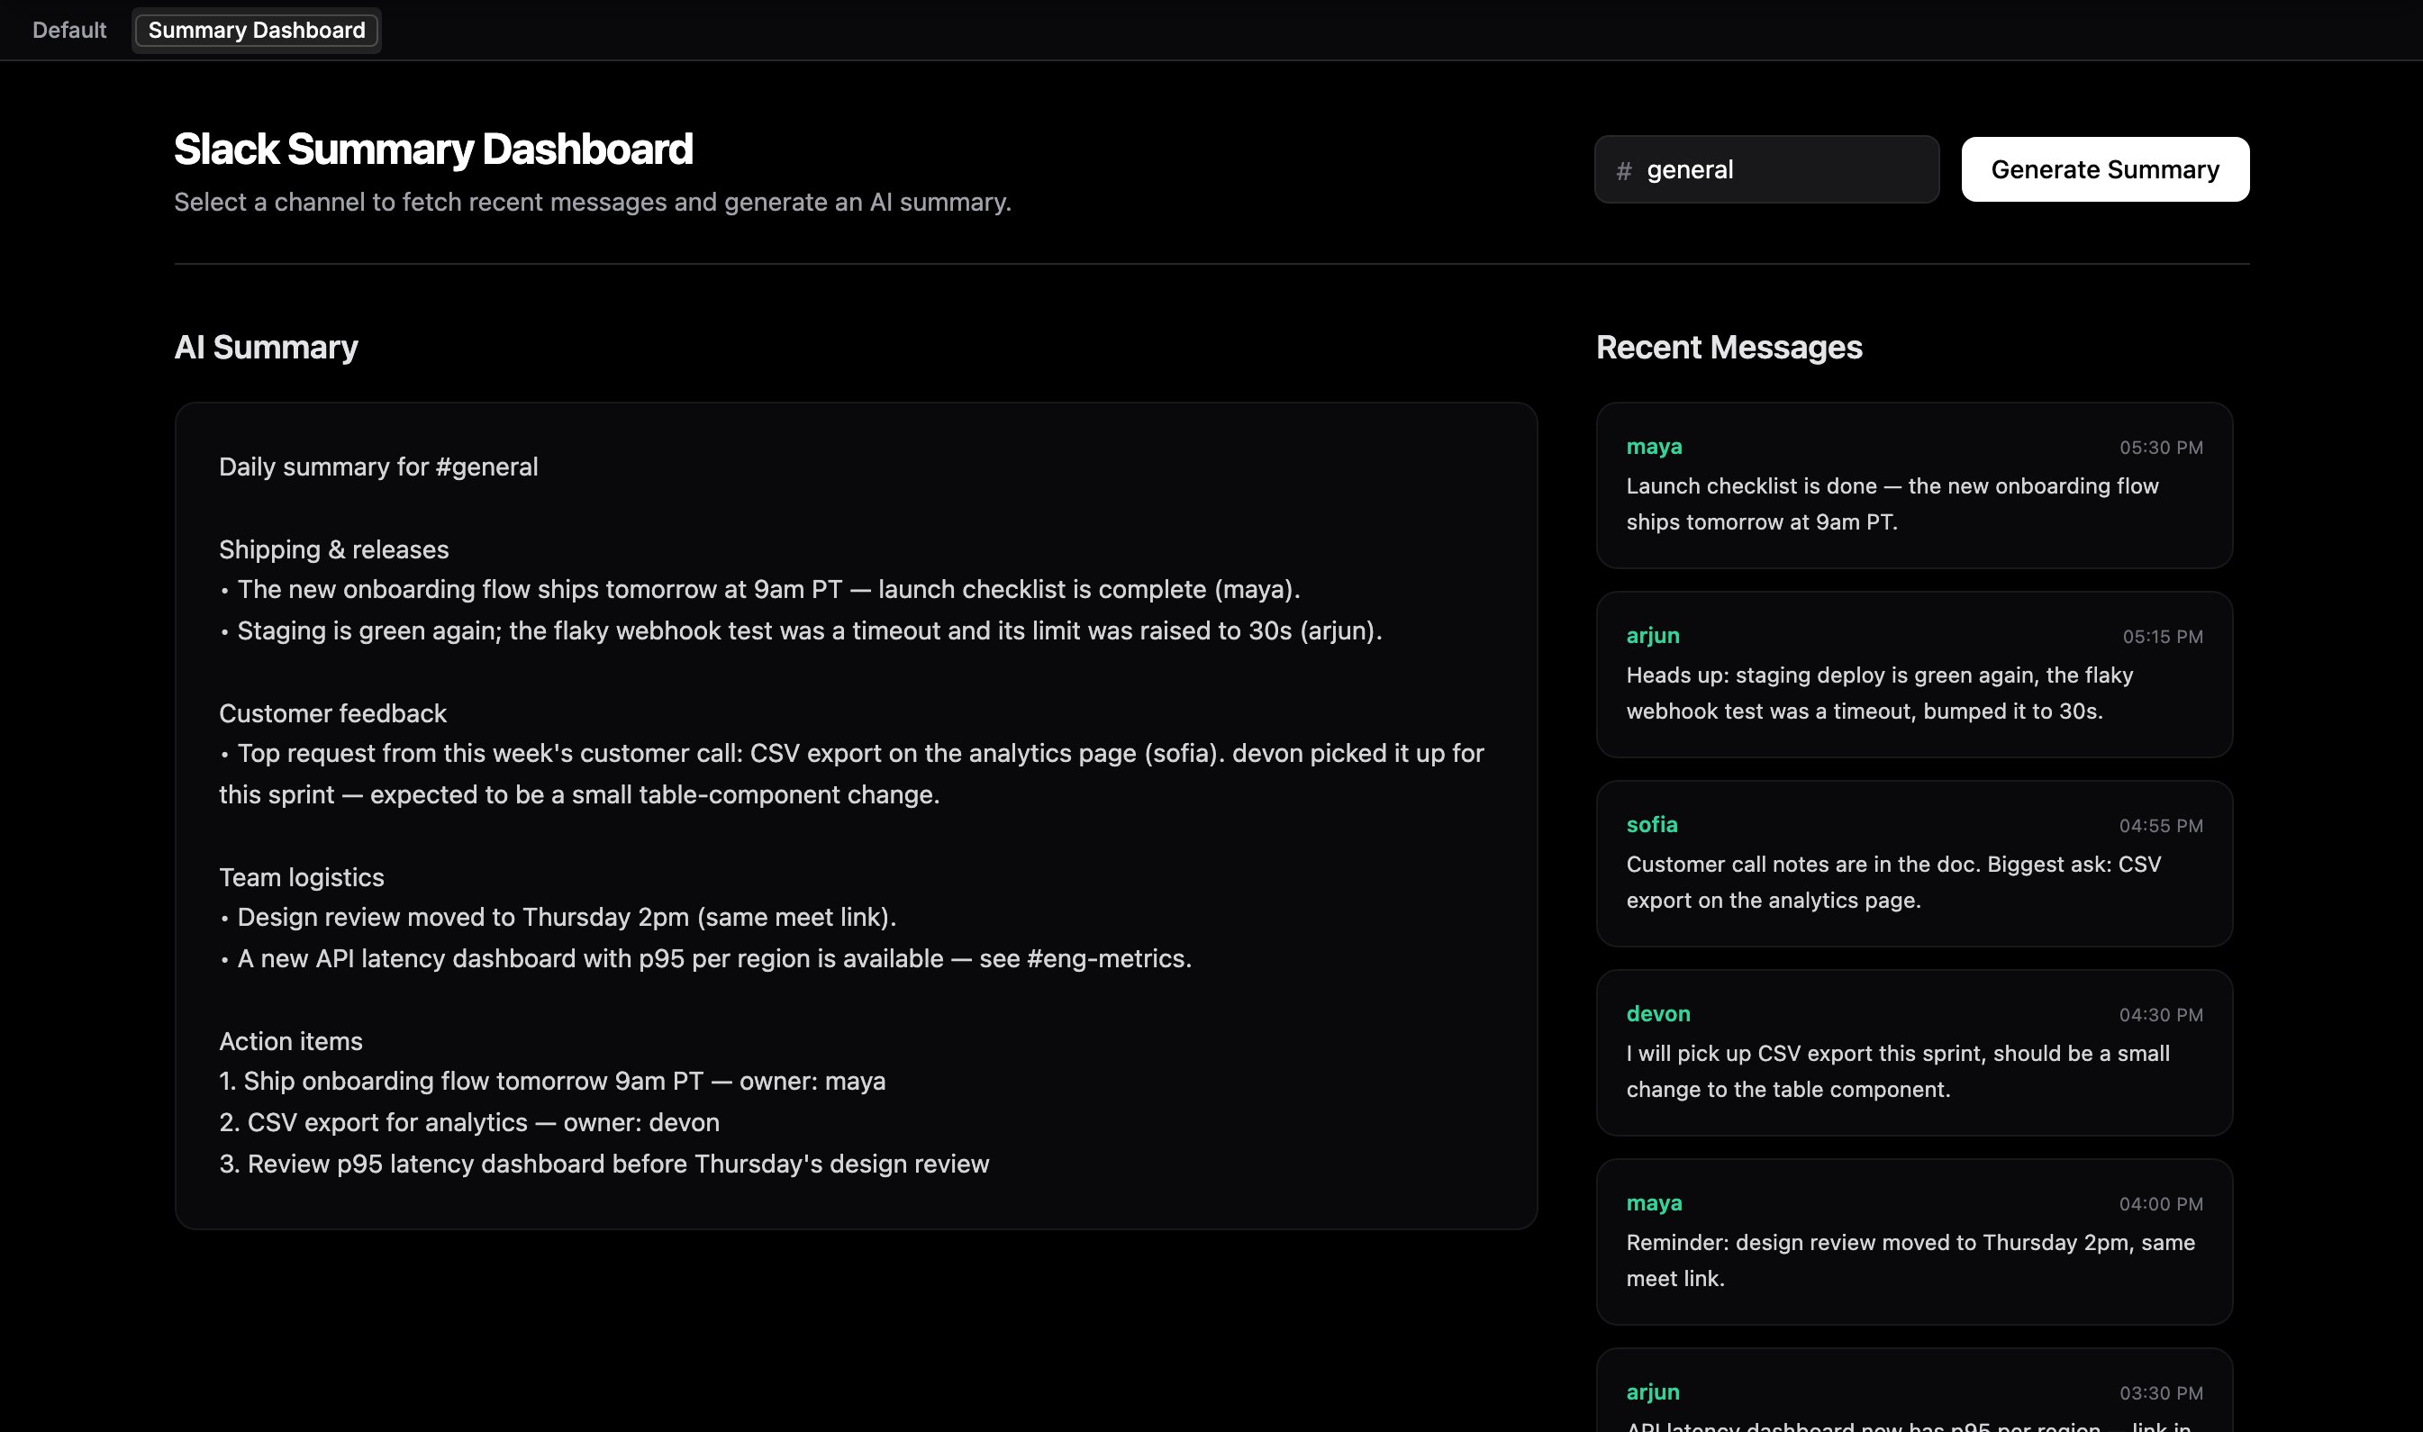Click 'Daily summary for #general' line
Viewport: 2423px width, 1432px height.
pos(378,467)
